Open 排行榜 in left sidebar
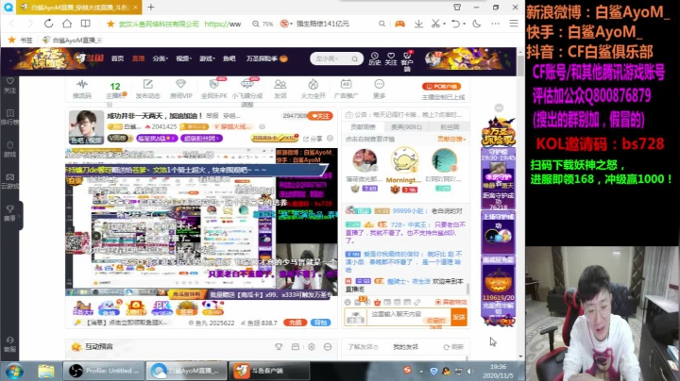This screenshot has width=680, height=381. pos(10,116)
